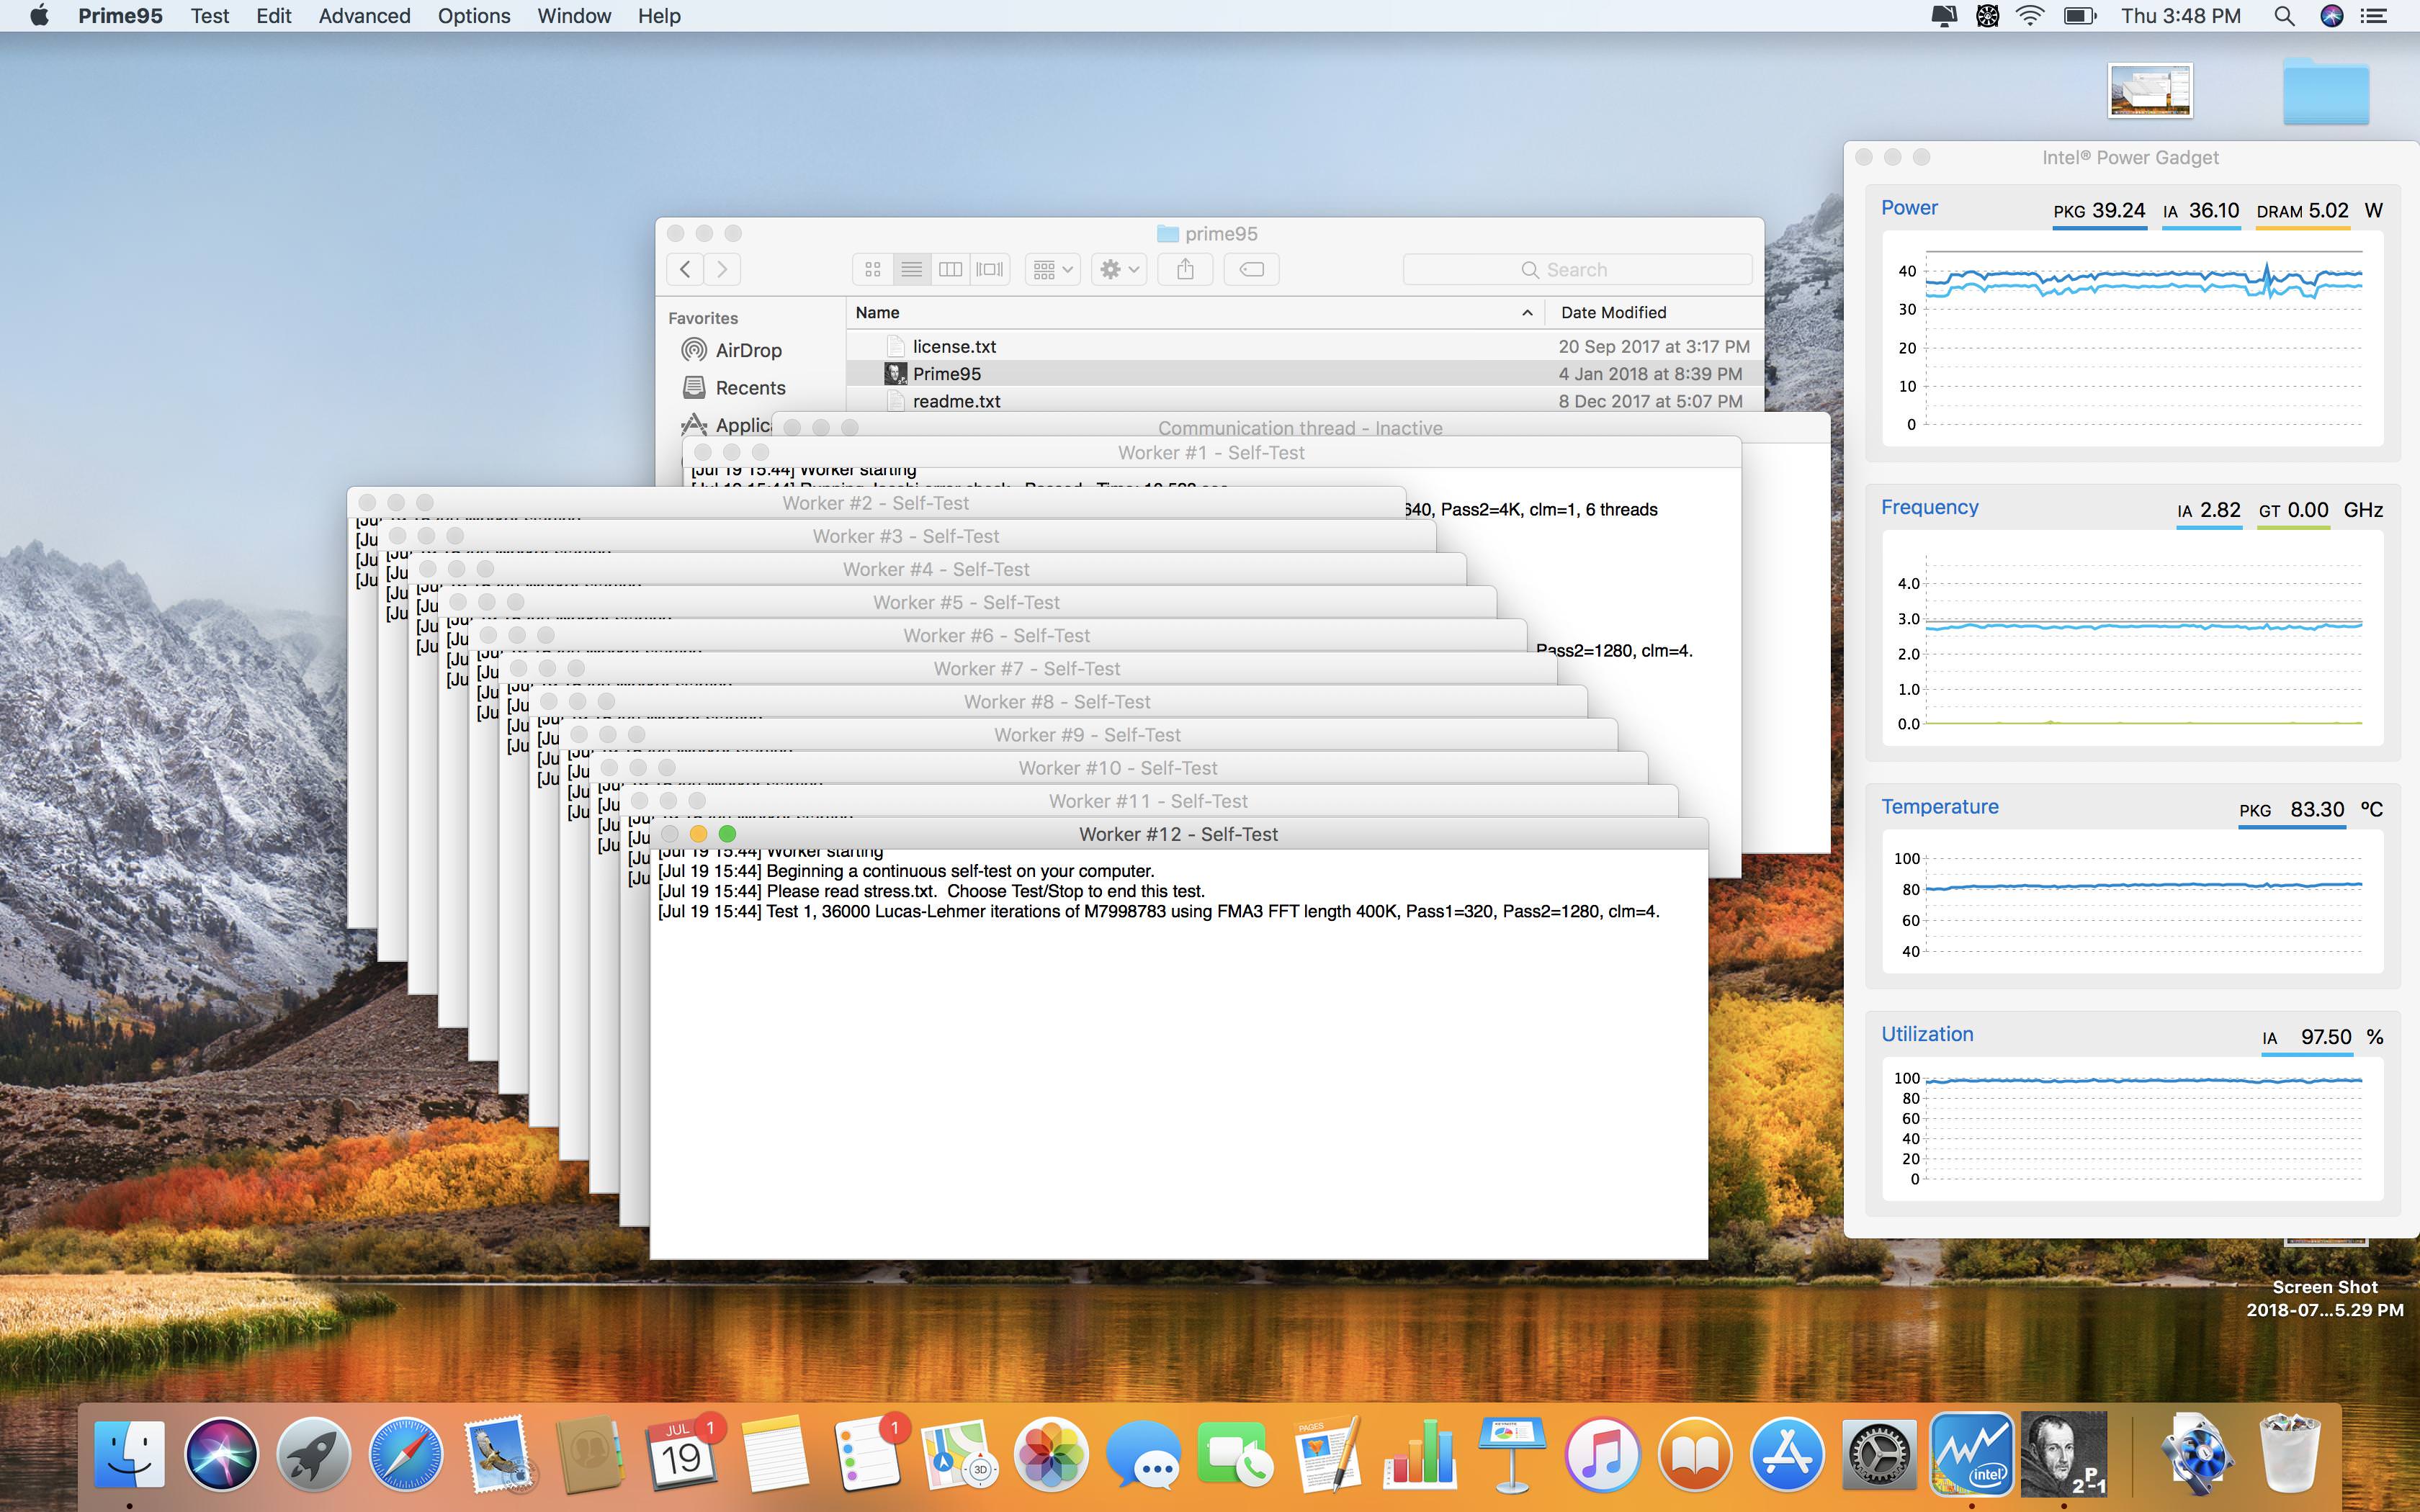This screenshot has height=1512, width=2420.
Task: Open the Options menu
Action: click(x=474, y=16)
